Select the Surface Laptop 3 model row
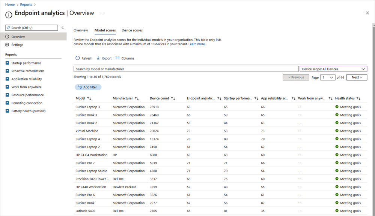 point(220,107)
